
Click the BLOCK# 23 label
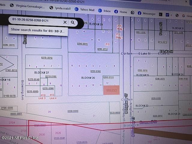point(174,114)
